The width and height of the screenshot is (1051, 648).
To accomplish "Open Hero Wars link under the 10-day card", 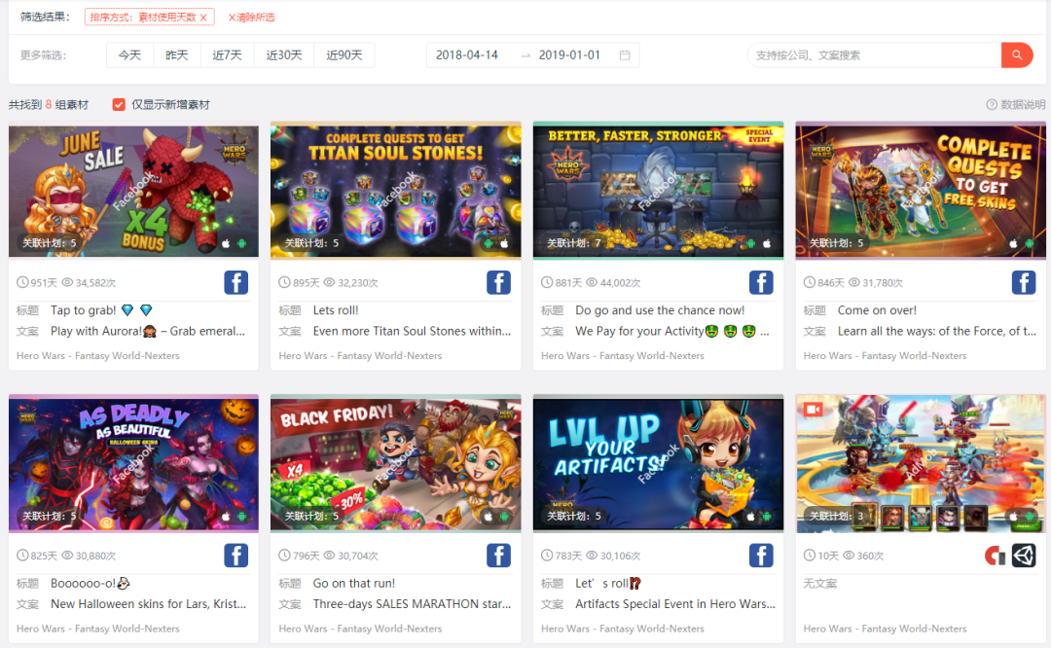I will pyautogui.click(x=885, y=629).
